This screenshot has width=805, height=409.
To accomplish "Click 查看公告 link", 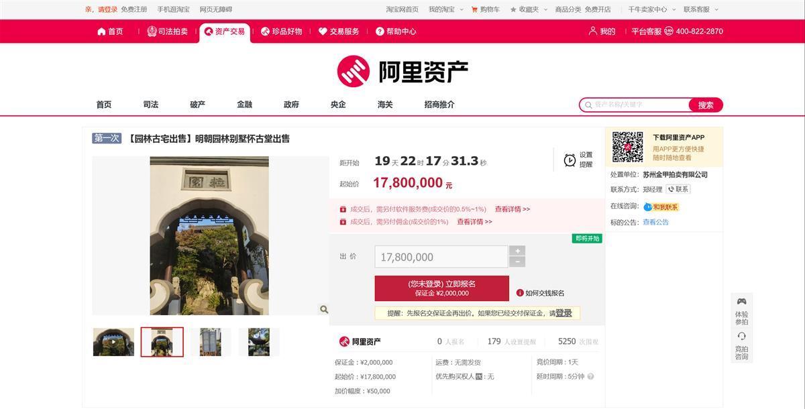I will [655, 223].
